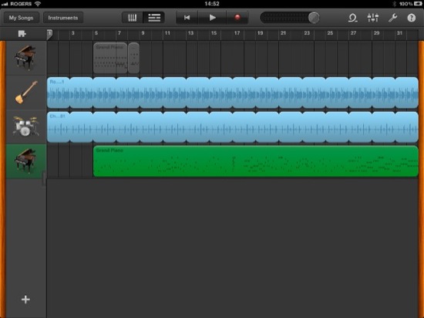Open the Loop Browser
The height and width of the screenshot is (318, 424).
(352, 18)
